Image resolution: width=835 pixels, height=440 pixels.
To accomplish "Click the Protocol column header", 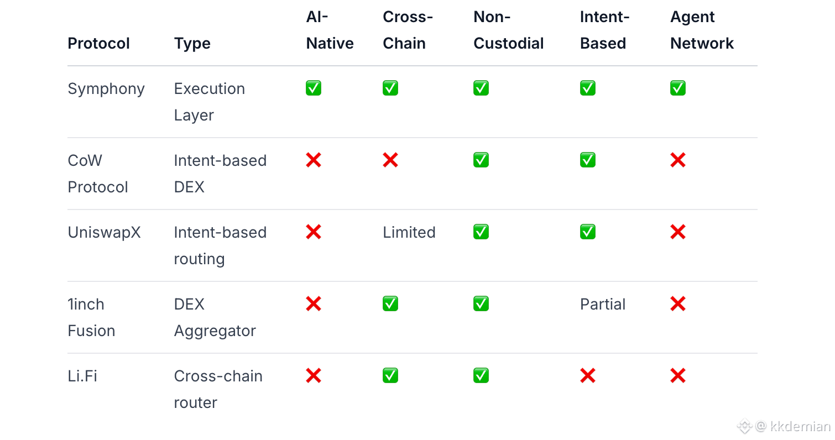I will 98,44.
